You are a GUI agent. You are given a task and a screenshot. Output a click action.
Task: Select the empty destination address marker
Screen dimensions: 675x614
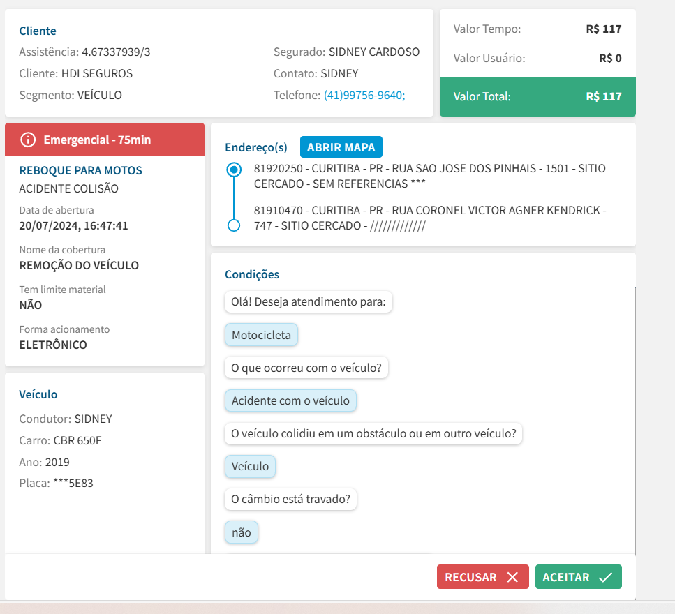point(235,225)
